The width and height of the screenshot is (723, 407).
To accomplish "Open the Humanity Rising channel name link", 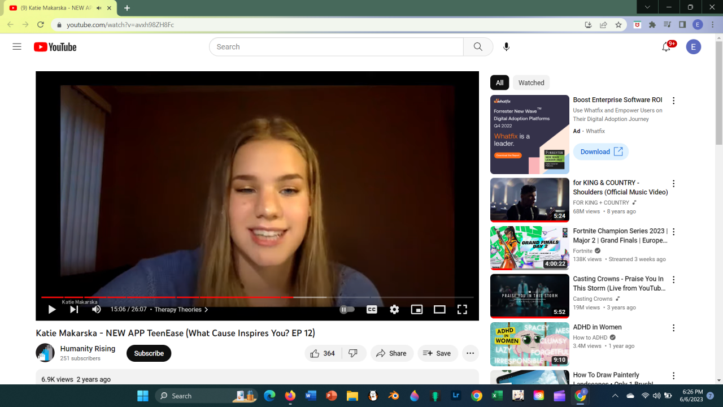I will click(x=88, y=349).
